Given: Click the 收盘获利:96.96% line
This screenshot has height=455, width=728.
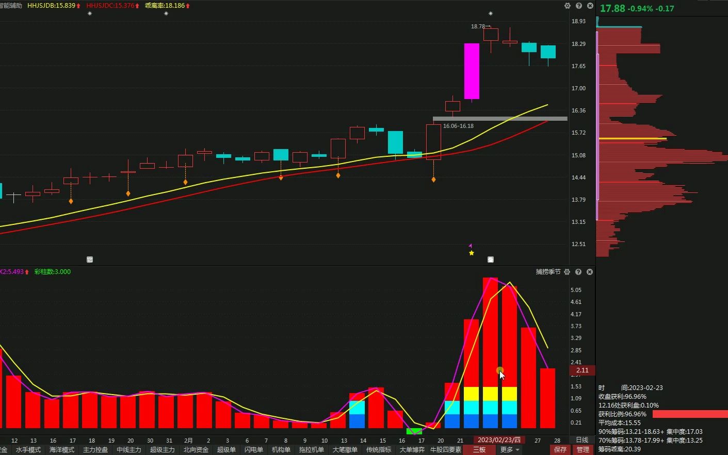Looking at the screenshot, I should 623,397.
